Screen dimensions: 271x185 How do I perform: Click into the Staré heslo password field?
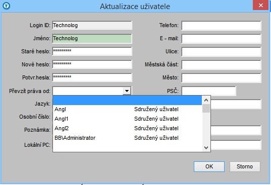point(92,51)
